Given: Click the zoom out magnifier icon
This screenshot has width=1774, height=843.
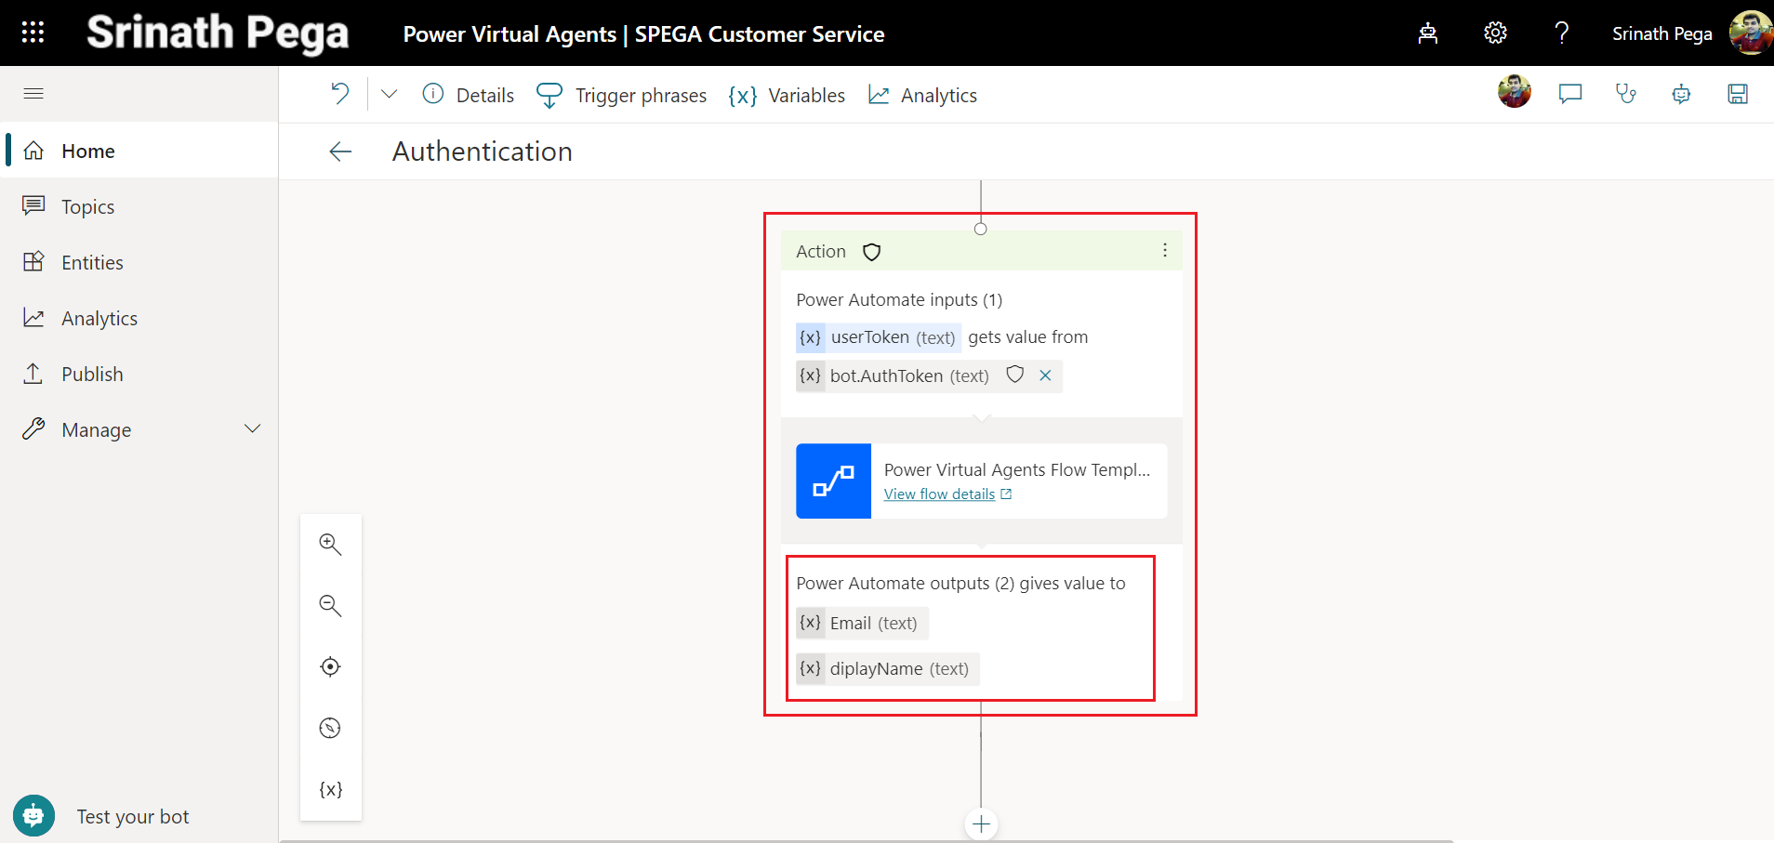Looking at the screenshot, I should click(330, 606).
